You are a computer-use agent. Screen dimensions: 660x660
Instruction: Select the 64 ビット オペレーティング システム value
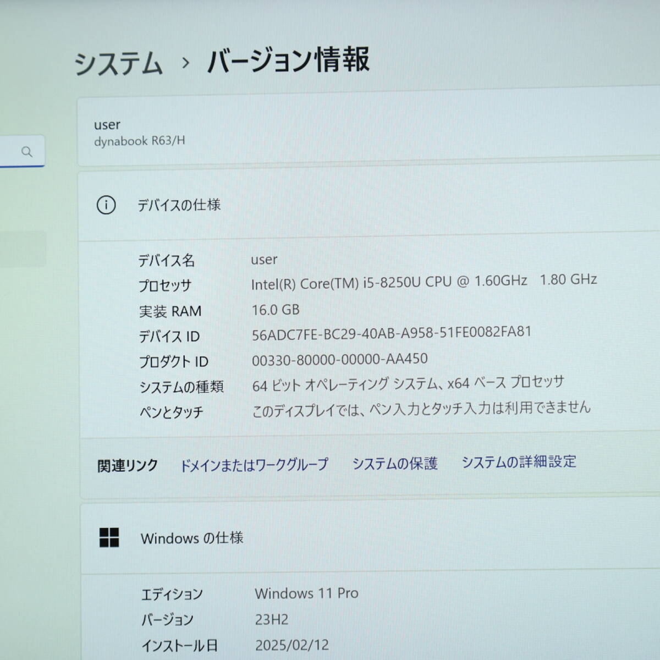tap(409, 383)
